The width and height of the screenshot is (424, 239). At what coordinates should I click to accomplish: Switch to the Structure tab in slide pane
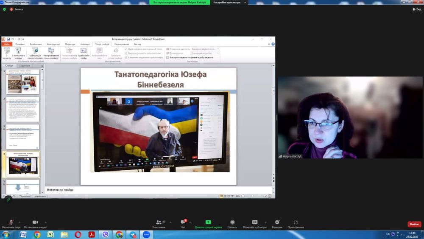pyautogui.click(x=25, y=66)
